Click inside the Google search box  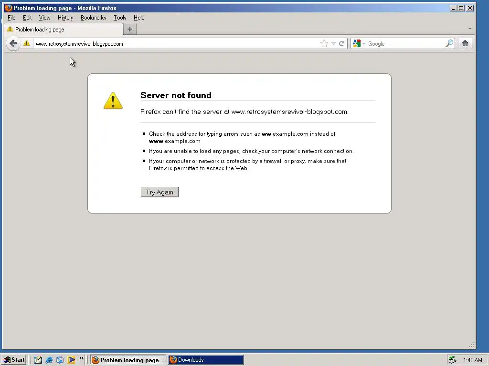[x=405, y=43]
